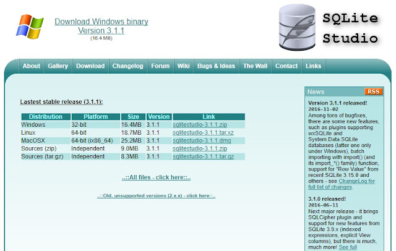This screenshot has width=396, height=251.
Task: Open the Changelog menu tab
Action: click(x=128, y=66)
